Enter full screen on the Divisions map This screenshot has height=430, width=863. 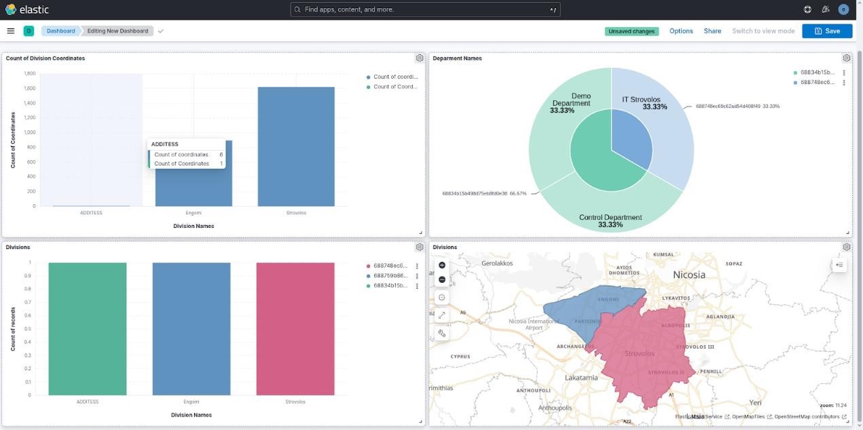[x=442, y=315]
